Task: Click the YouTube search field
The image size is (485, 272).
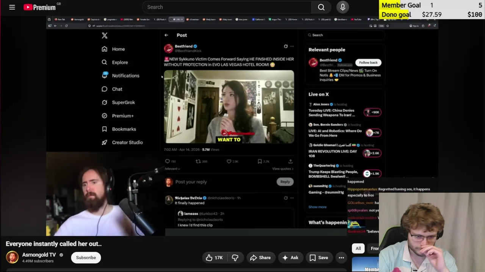Action: tap(227, 7)
